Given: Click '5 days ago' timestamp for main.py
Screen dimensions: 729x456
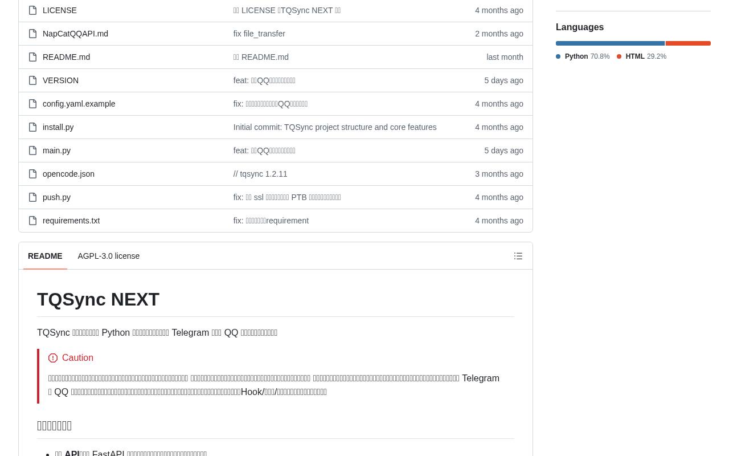Looking at the screenshot, I should (x=503, y=150).
